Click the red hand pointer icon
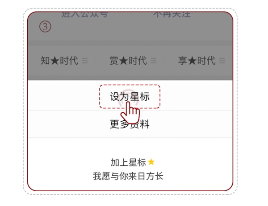The height and width of the screenshot is (206, 268). [x=130, y=113]
